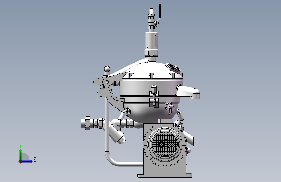Select the right mounting foot of the base
This screenshot has height=182, width=281.
click(189, 175)
